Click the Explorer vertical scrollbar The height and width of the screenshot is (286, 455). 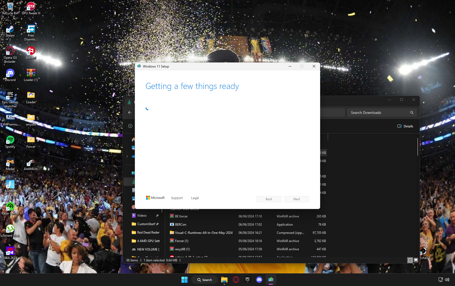(418, 147)
